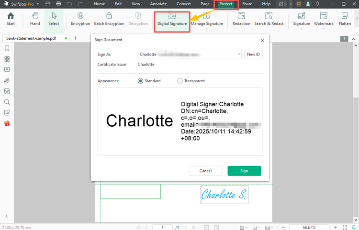Expand the Sign As dropdown
Screen dimensions: 359x230
tap(239, 55)
